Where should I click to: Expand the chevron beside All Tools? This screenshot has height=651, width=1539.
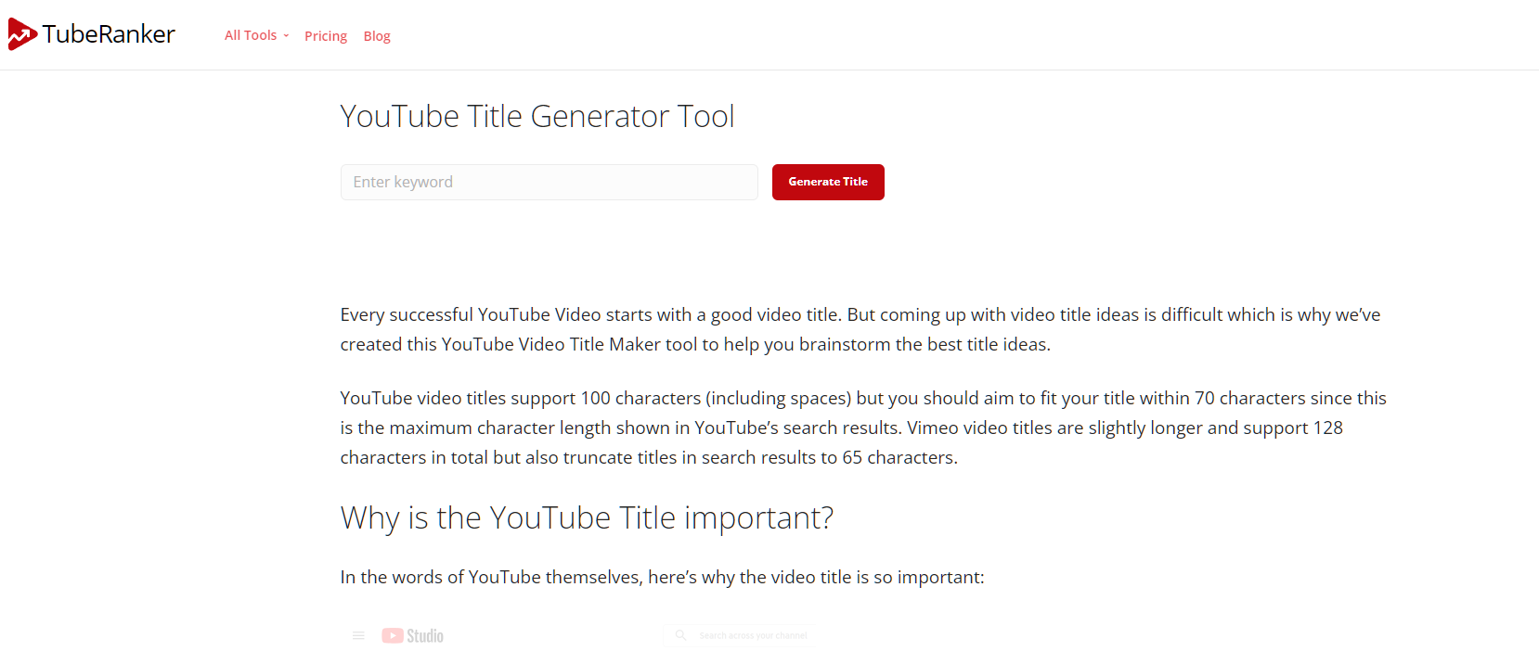[x=286, y=36]
